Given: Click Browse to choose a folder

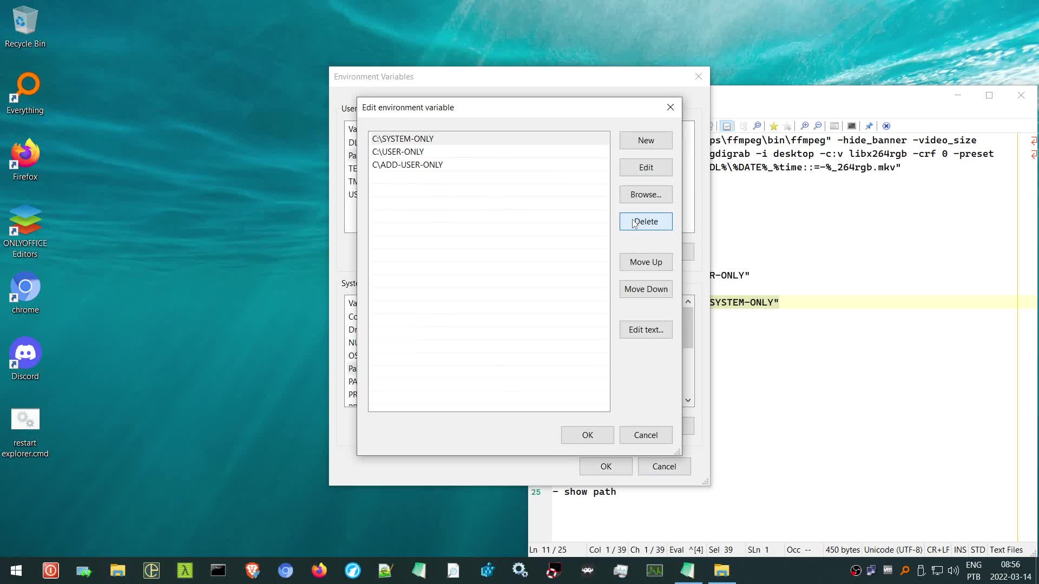Looking at the screenshot, I should coord(646,194).
